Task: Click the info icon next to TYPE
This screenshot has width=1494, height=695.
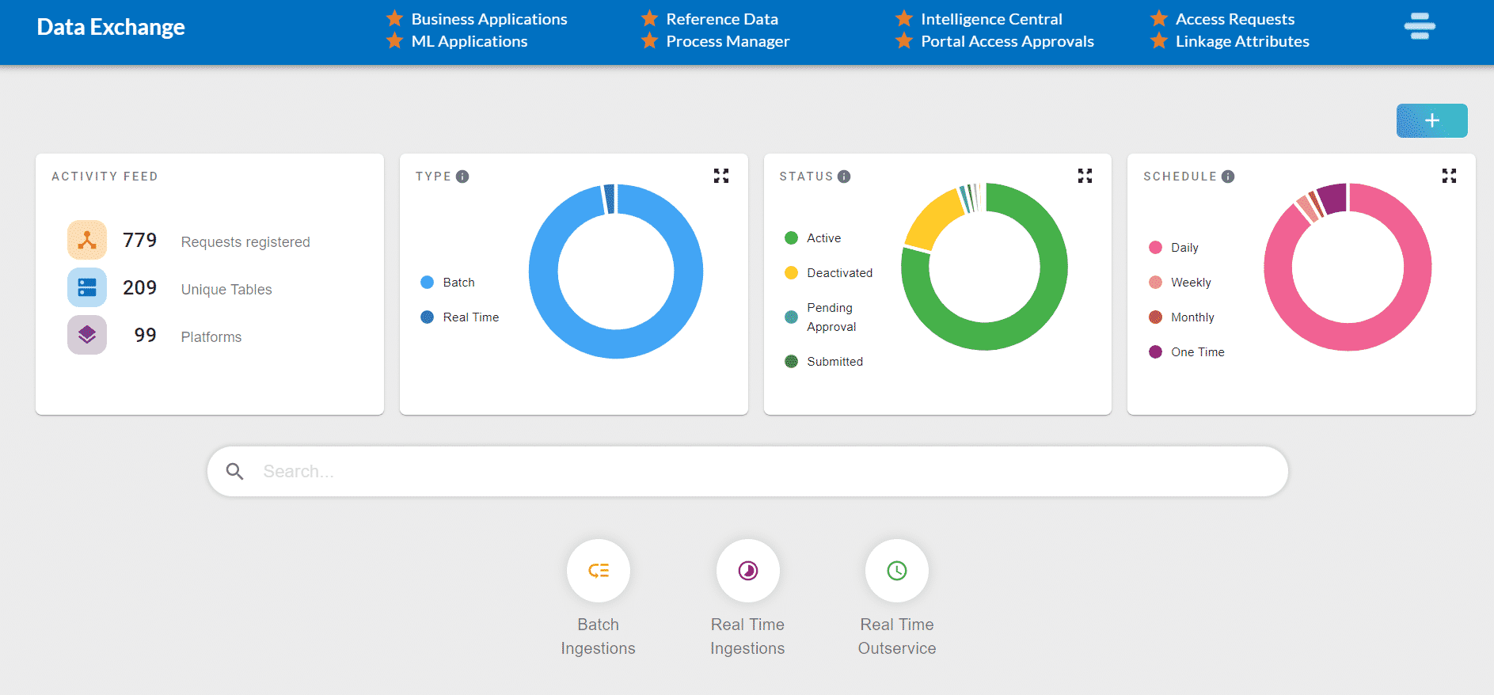Action: click(462, 177)
